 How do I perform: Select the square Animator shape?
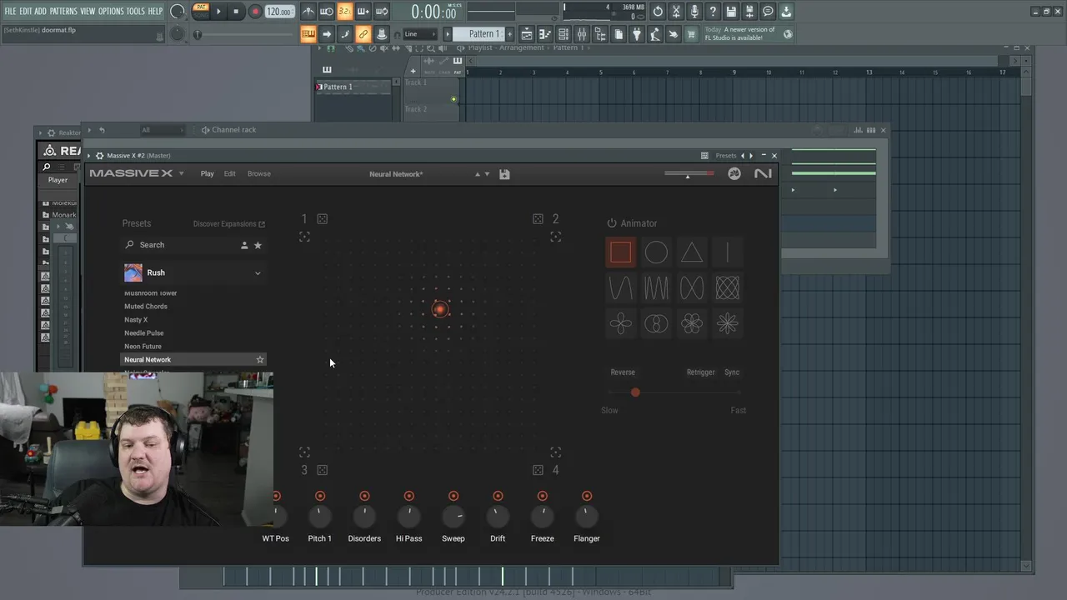coord(620,252)
